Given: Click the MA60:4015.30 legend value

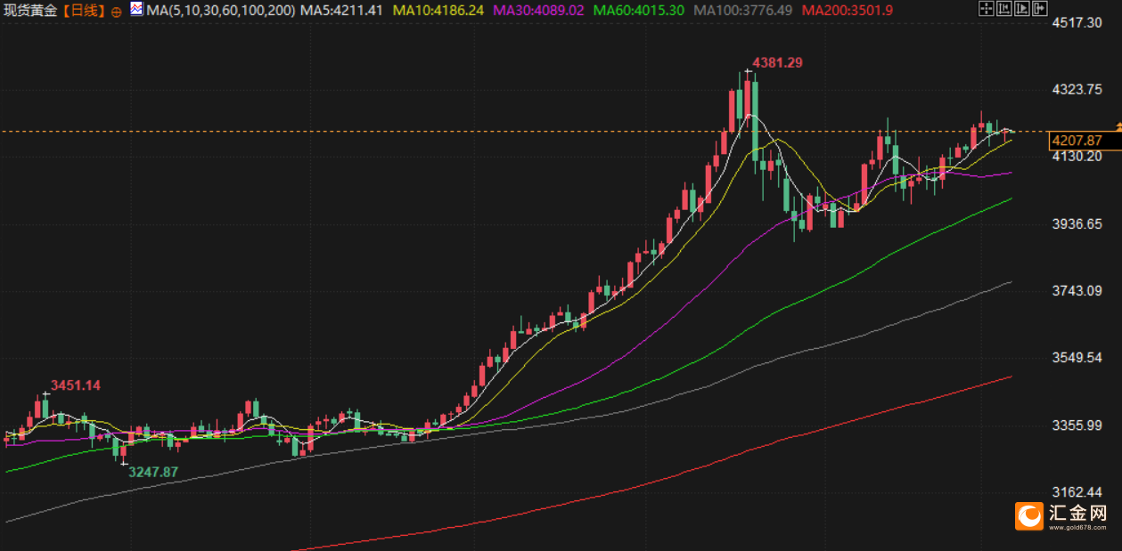Looking at the screenshot, I should point(638,11).
